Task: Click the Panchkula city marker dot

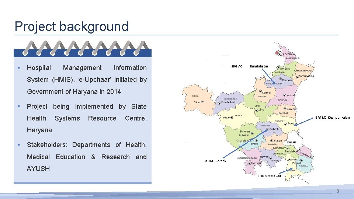Action: click(x=280, y=55)
